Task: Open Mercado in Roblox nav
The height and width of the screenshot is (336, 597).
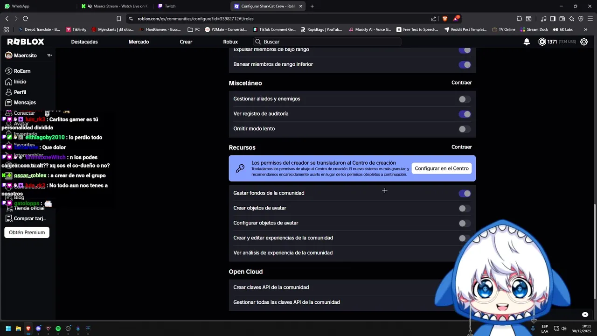Action: pyautogui.click(x=139, y=42)
